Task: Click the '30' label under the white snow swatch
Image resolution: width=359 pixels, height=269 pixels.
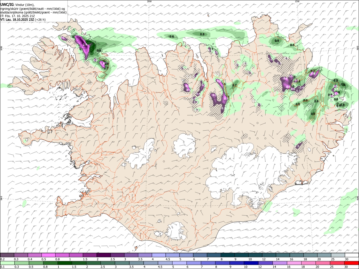Action: 346,259
